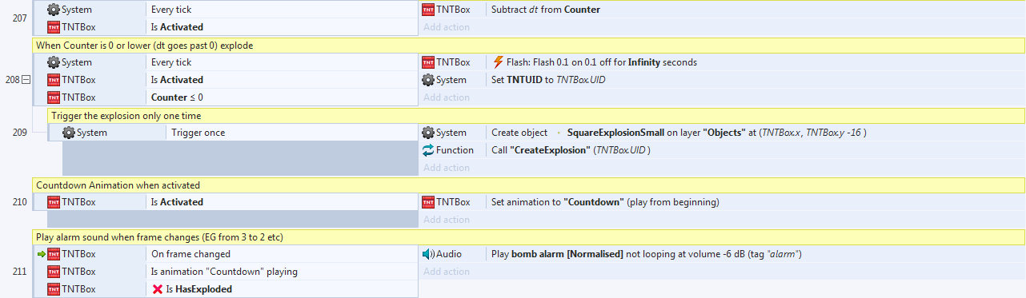Viewport: 1026px width, 298px height.
Task: Click the green trigger arrow on On frame changed
Action: [41, 254]
